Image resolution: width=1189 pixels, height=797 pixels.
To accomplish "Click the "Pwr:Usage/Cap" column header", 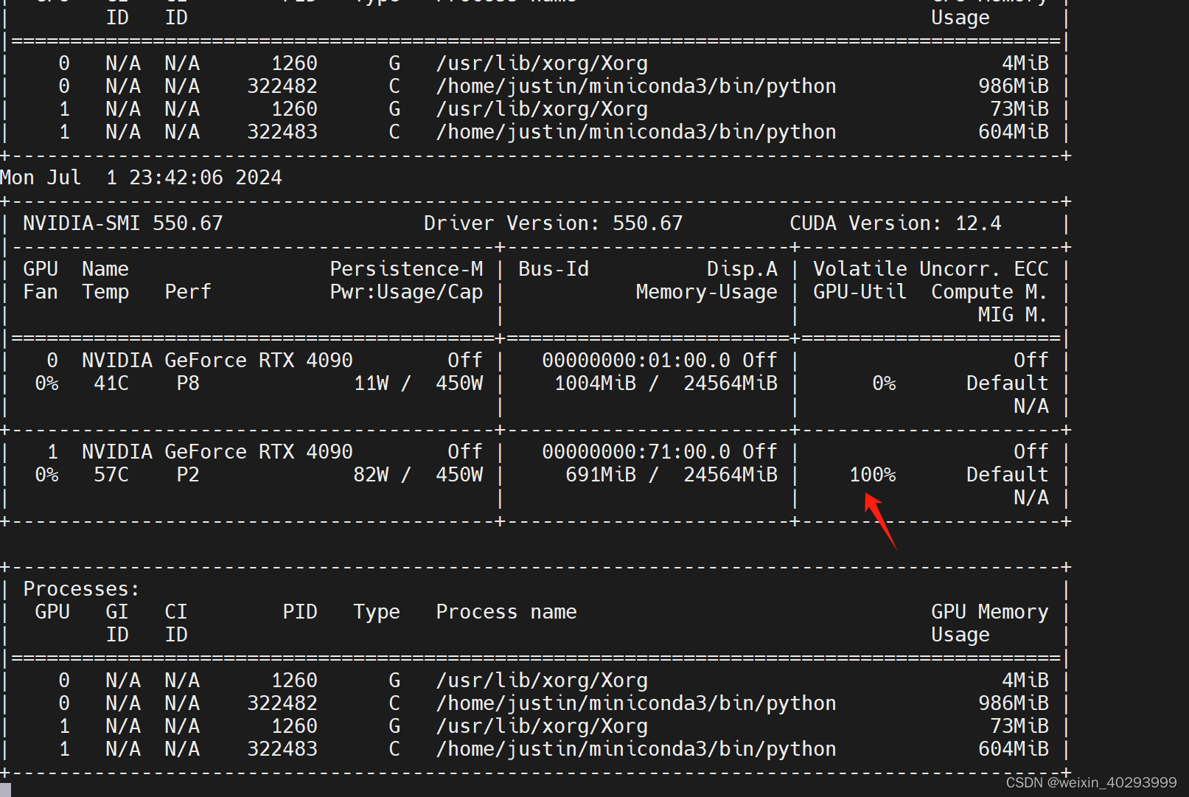I will (406, 293).
